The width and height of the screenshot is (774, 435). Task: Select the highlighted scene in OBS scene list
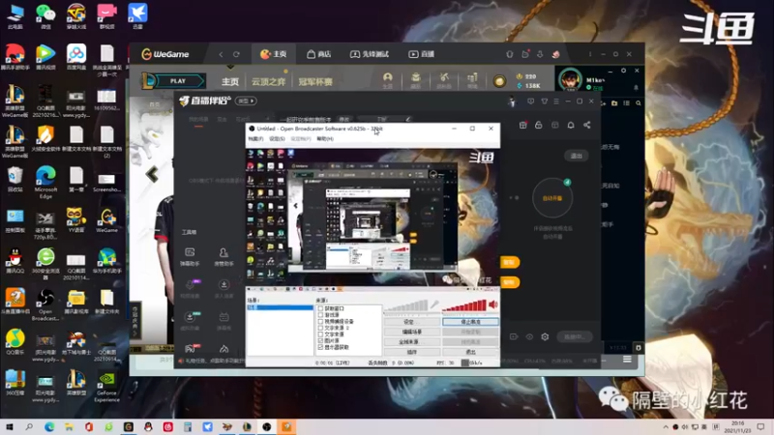(x=280, y=307)
